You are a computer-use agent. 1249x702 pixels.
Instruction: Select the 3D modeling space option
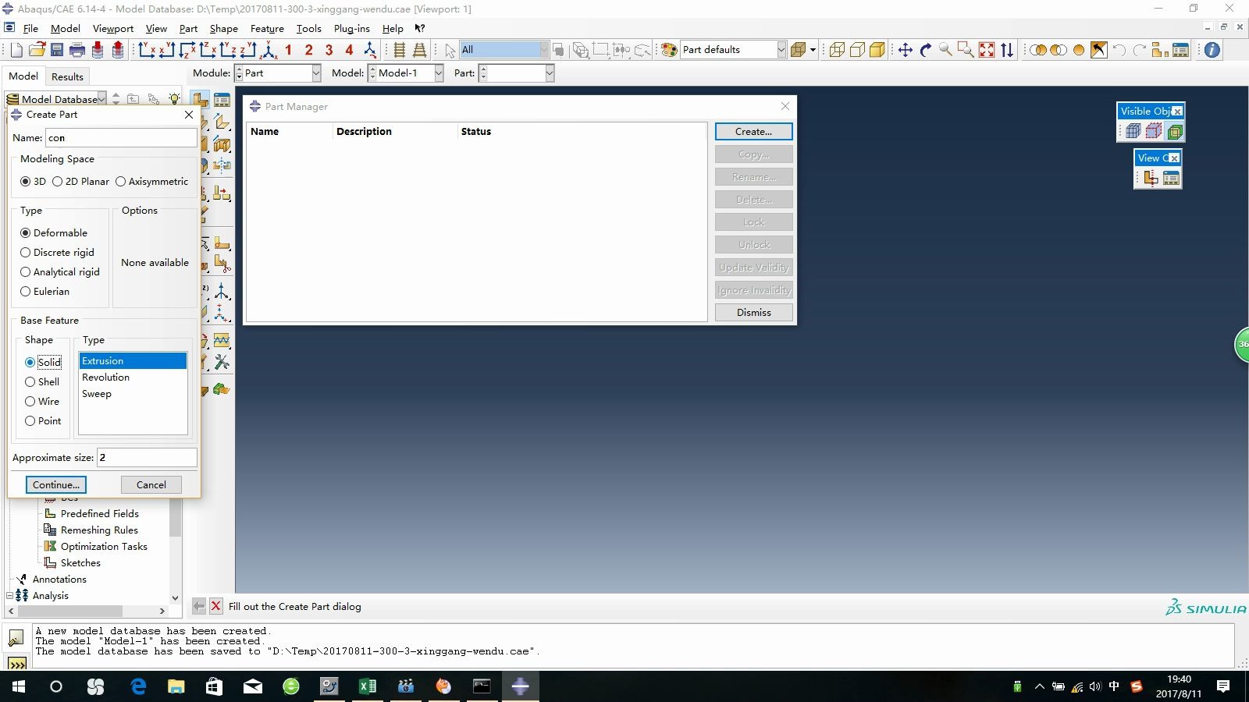point(33,181)
